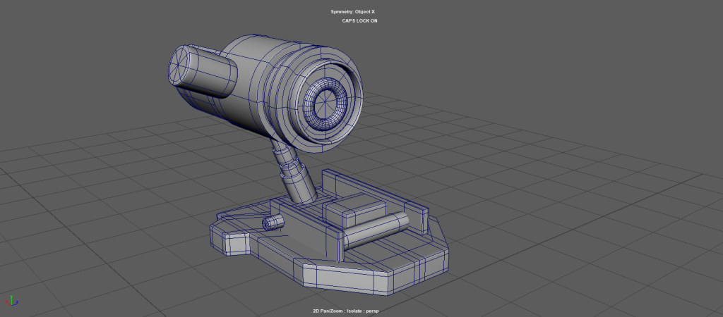The height and width of the screenshot is (317, 723).
Task: Select the angled neck cylinder under the camera
Action: (293, 172)
